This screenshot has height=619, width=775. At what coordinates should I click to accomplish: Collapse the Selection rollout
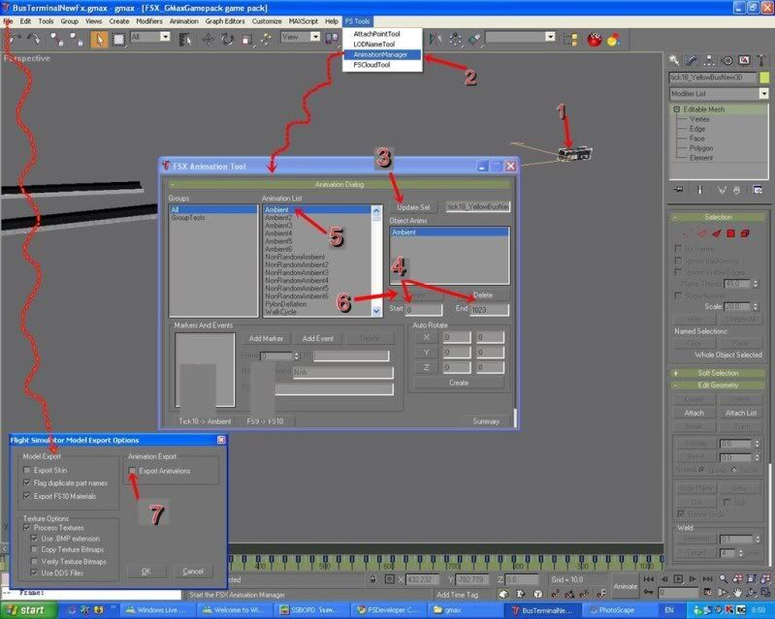(x=718, y=217)
